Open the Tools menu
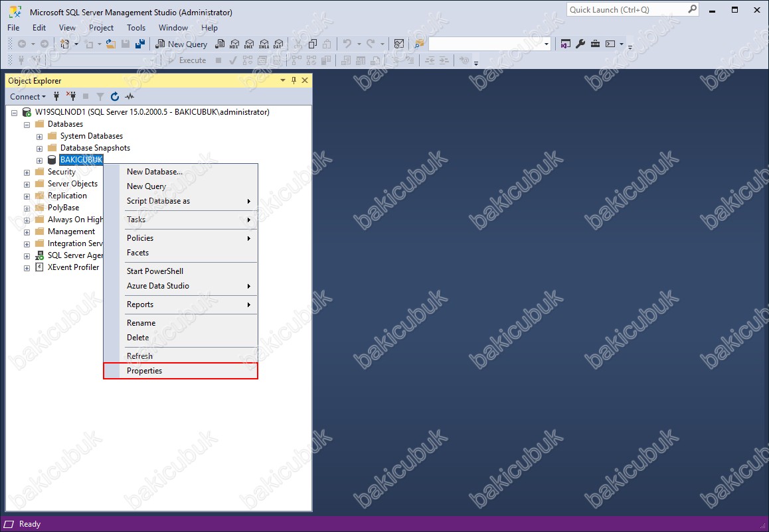The image size is (769, 532). (x=136, y=28)
